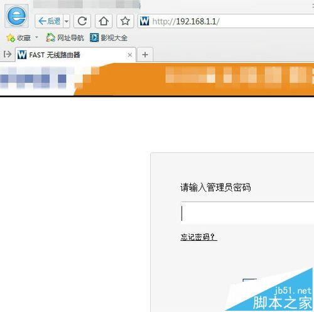
Task: Focus the administrator password field
Action: pos(247,213)
